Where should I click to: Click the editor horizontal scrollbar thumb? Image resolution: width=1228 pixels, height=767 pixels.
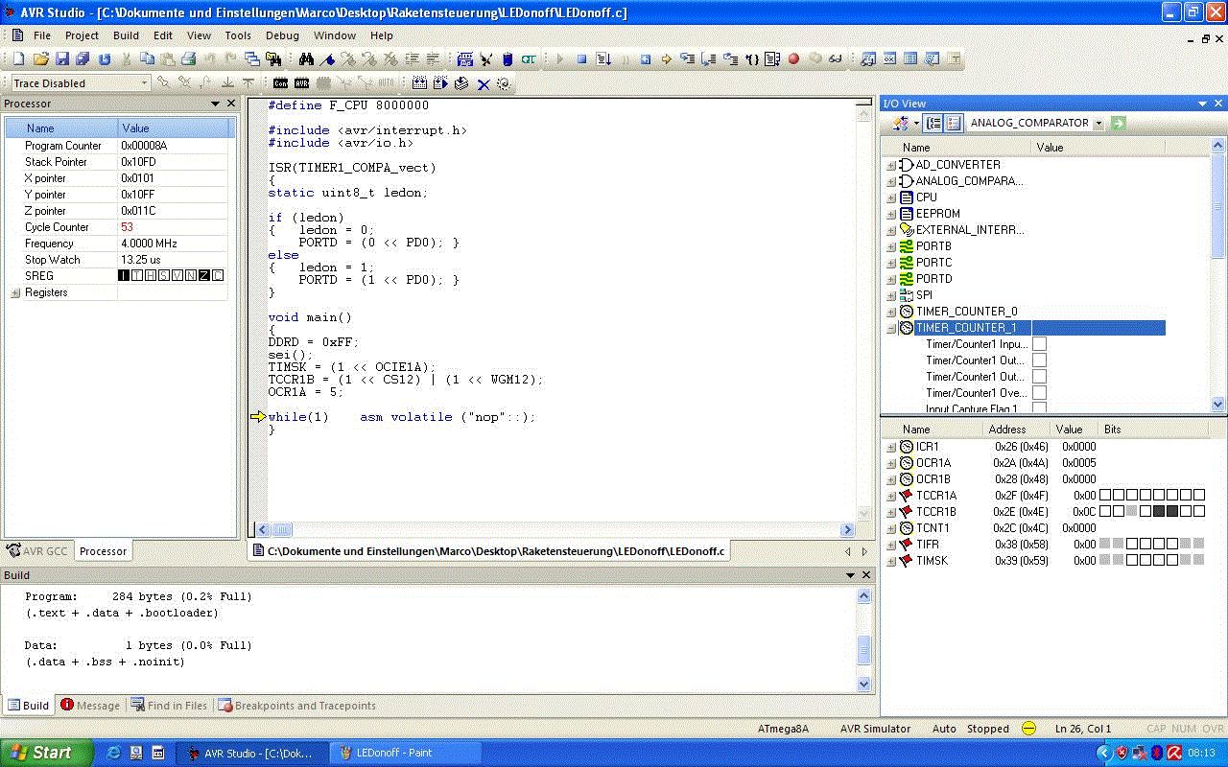click(x=281, y=529)
